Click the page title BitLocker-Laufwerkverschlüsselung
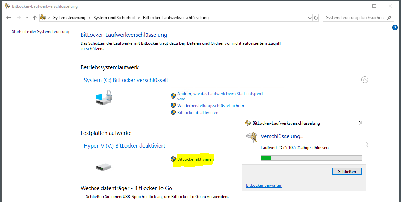The height and width of the screenshot is (202, 401). (124, 35)
